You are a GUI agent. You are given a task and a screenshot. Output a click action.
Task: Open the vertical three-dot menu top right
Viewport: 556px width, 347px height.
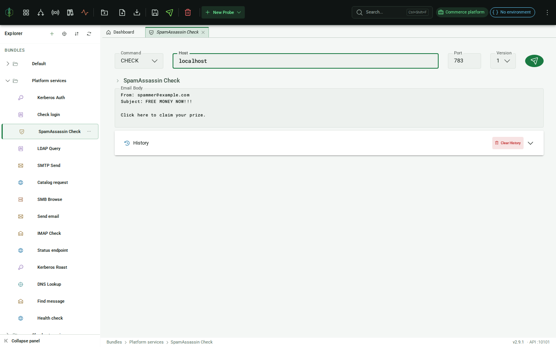click(x=547, y=12)
